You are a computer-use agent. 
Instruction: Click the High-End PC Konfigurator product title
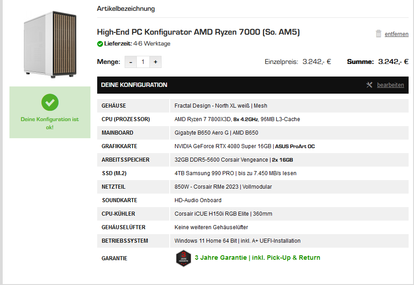tap(198, 32)
